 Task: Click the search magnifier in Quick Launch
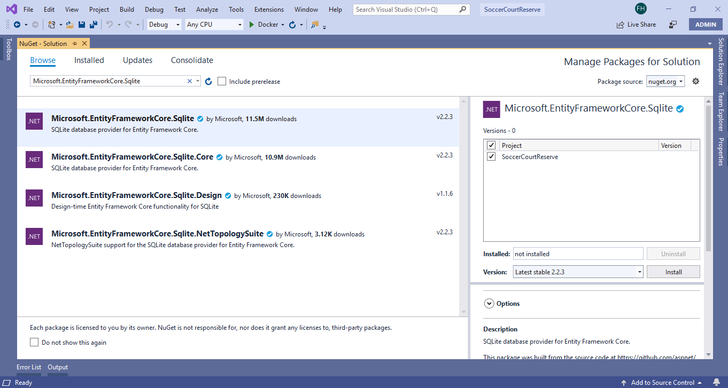(463, 9)
